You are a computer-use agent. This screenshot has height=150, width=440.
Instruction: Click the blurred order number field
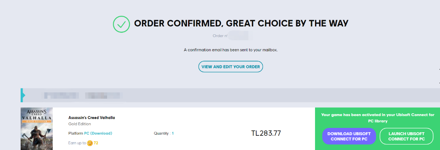(240, 36)
